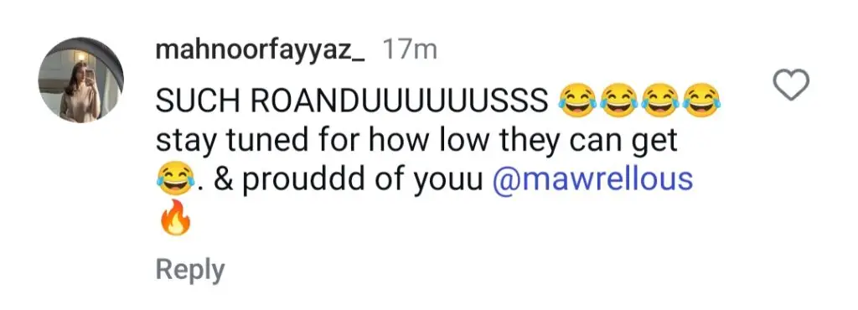The height and width of the screenshot is (310, 858).
Task: Click the first laughing emoji after ROANDUUUUUUSSS
Action: [576, 101]
